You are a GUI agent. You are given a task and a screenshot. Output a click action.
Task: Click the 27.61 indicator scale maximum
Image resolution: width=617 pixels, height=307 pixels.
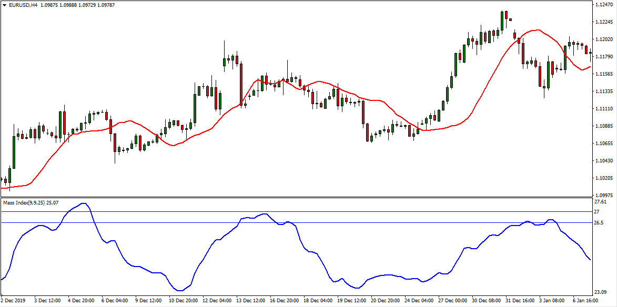(x=600, y=202)
